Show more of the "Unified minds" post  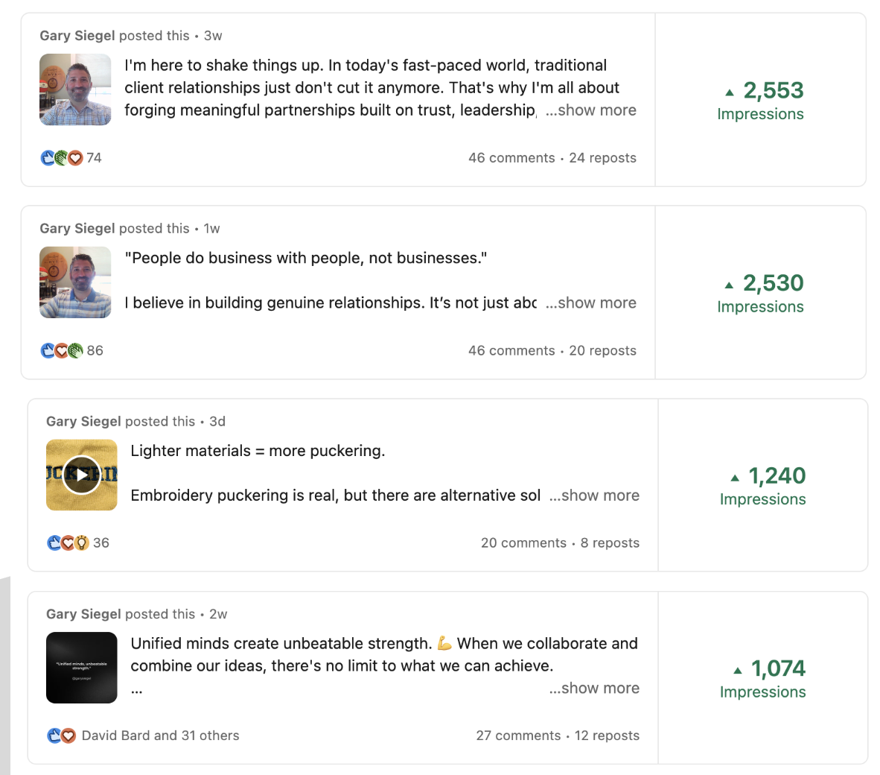[594, 689]
